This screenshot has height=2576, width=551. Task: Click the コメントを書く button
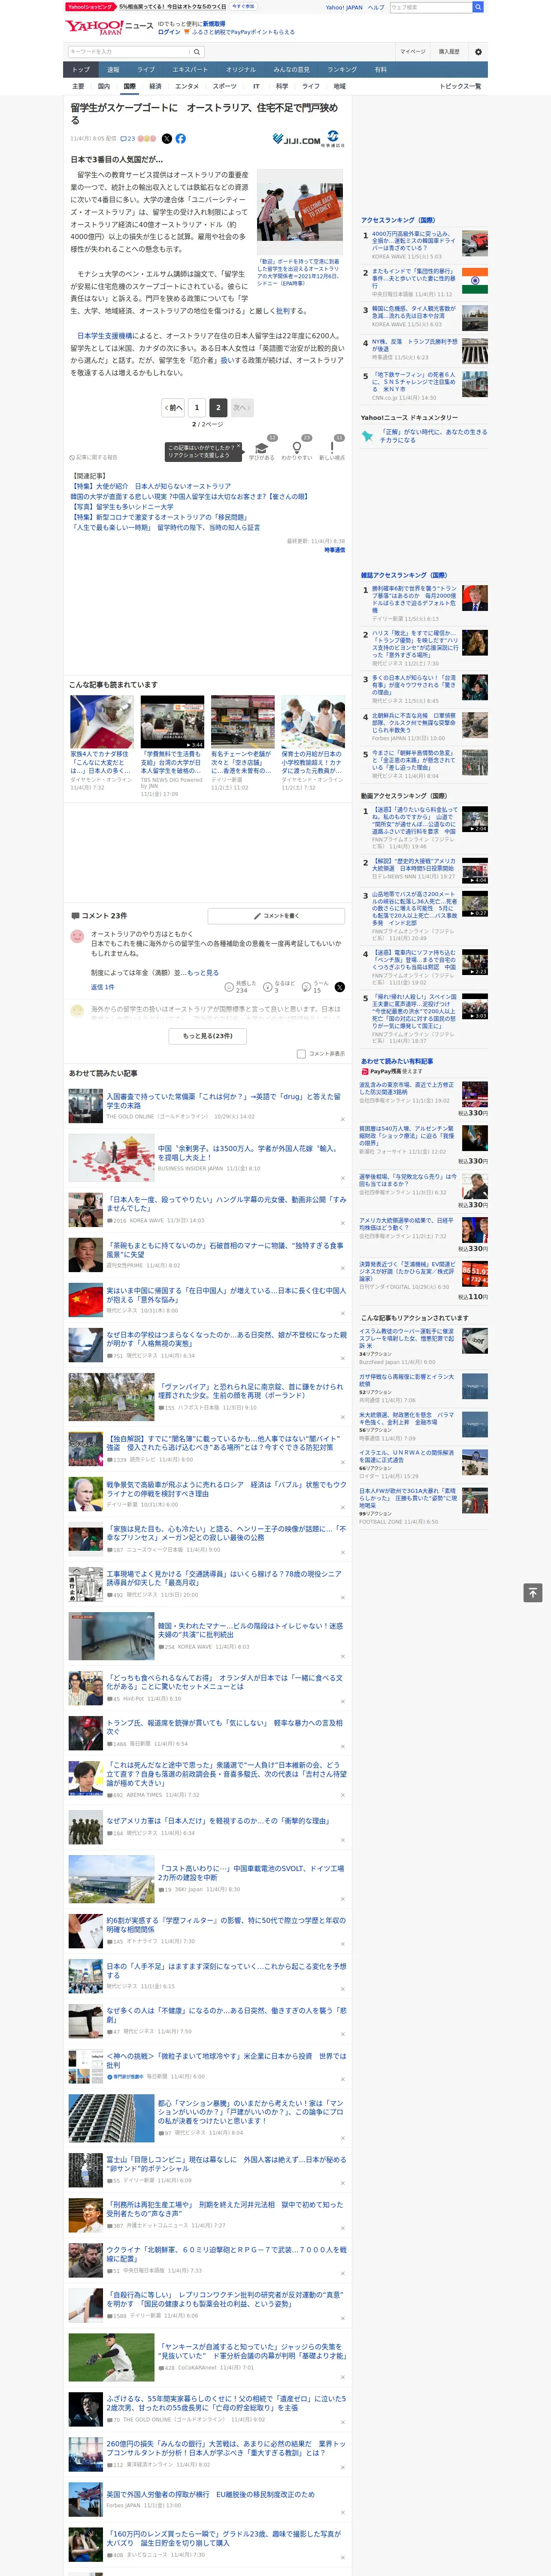tap(277, 916)
